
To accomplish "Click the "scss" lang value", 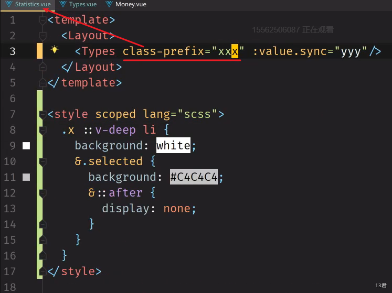I will pyautogui.click(x=197, y=114).
